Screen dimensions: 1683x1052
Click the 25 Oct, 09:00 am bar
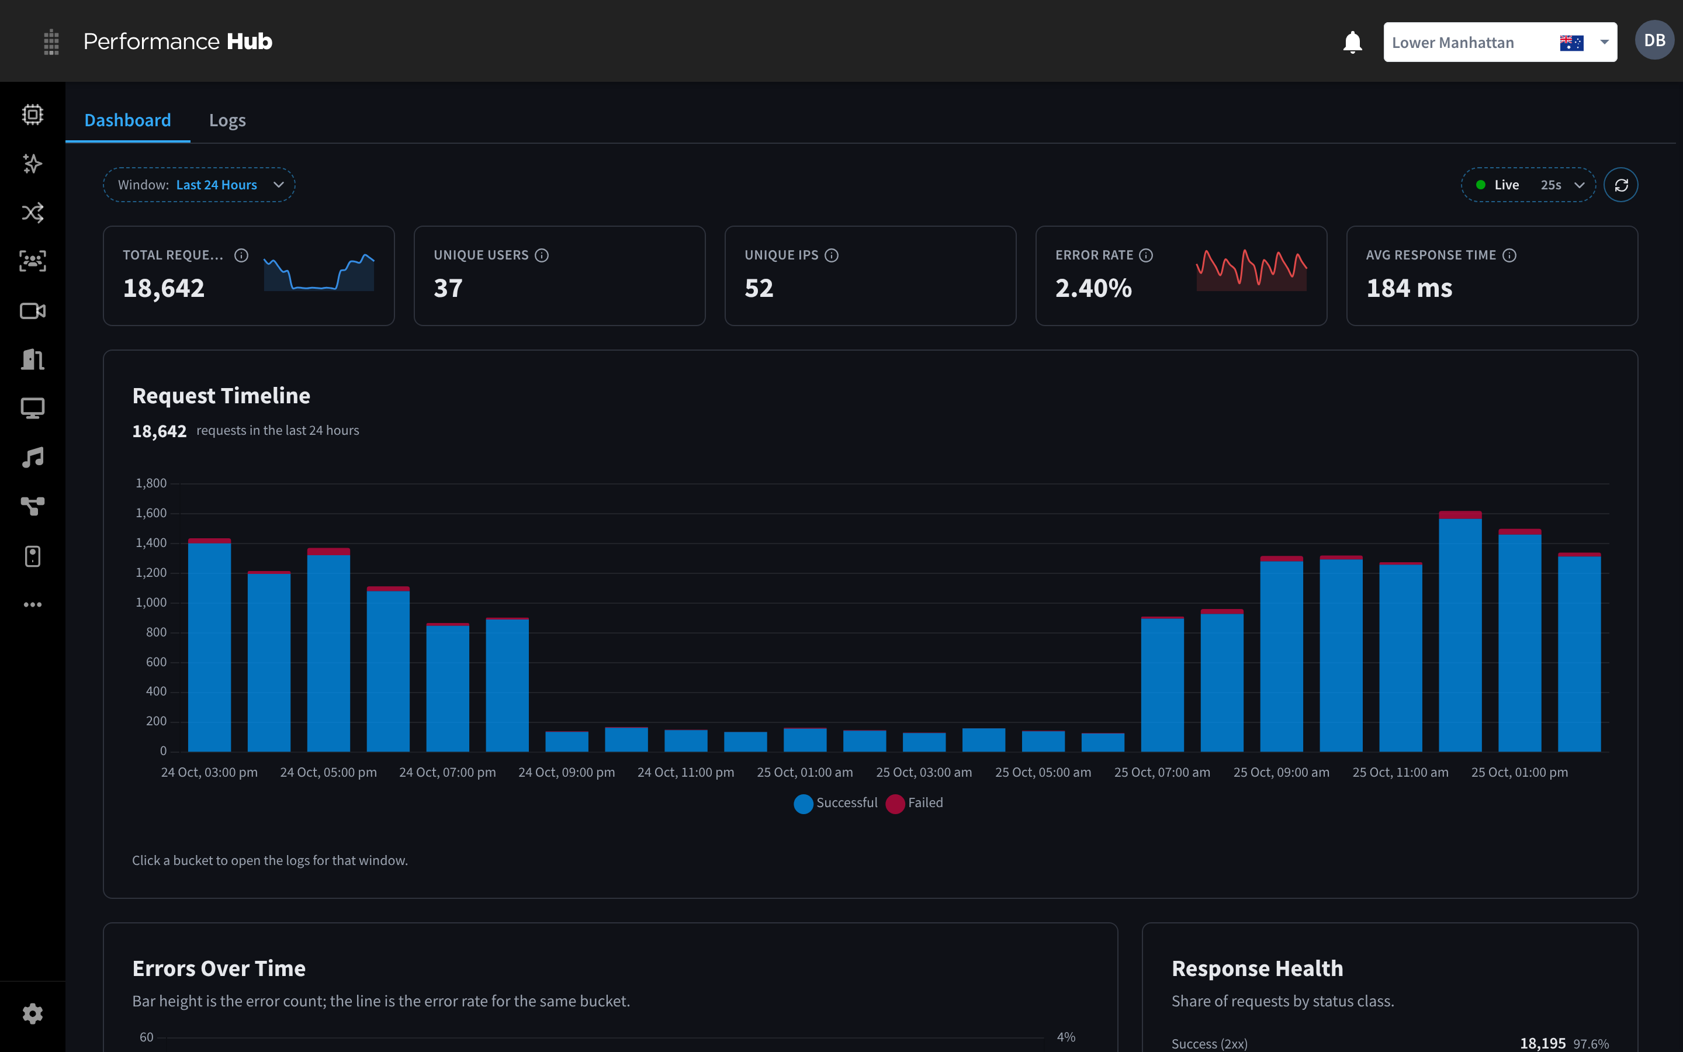(x=1281, y=654)
